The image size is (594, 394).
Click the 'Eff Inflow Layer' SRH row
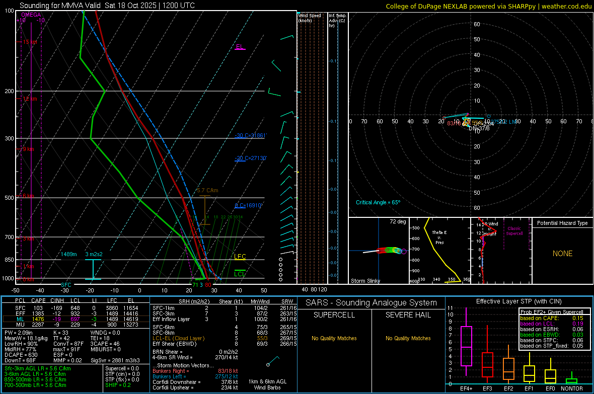(225, 320)
